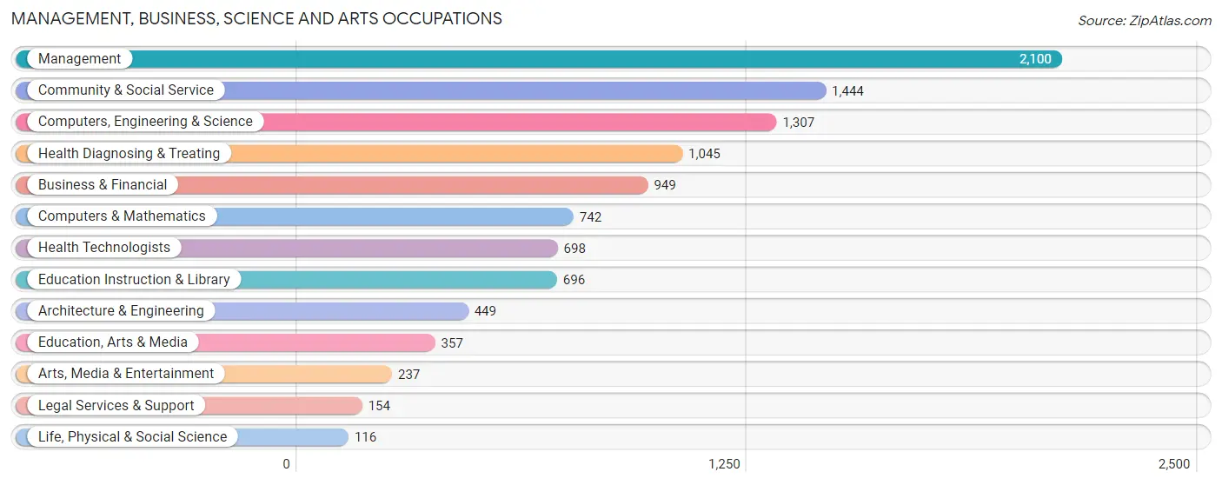This screenshot has height=485, width=1222.
Task: Click the chart title heading
Action: click(256, 18)
